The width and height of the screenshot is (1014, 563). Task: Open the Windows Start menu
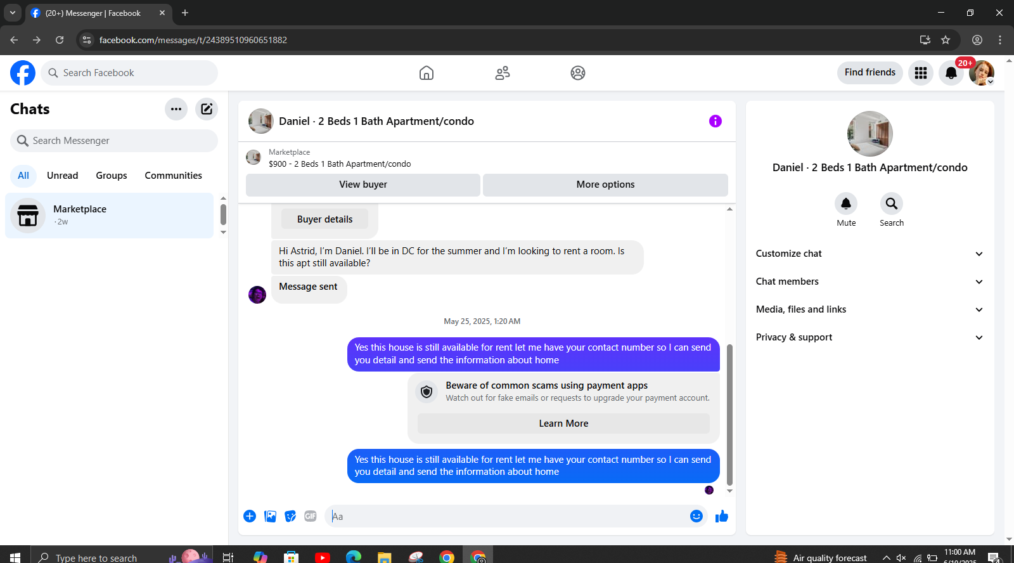pos(15,557)
